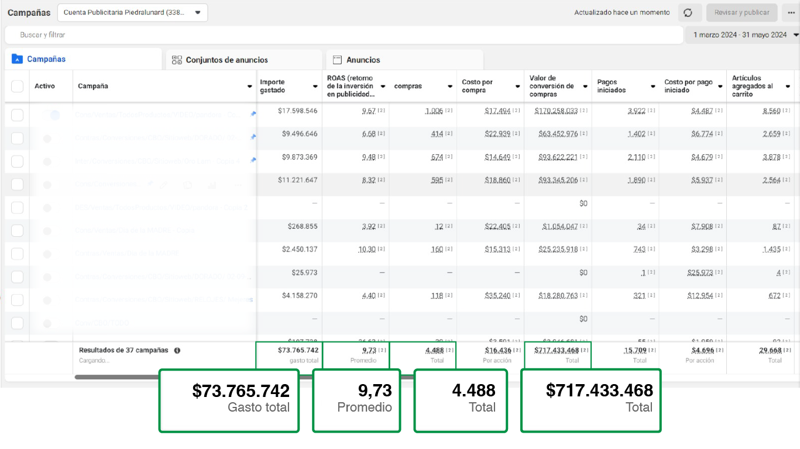Open the Cuenta Publicitaria Piedralunard account dropdown

(x=132, y=12)
